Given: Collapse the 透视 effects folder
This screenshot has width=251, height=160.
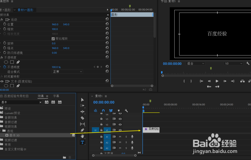Looking at the screenshot, I should click(1, 131).
